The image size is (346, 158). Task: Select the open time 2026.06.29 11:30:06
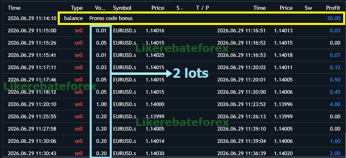[32, 141]
